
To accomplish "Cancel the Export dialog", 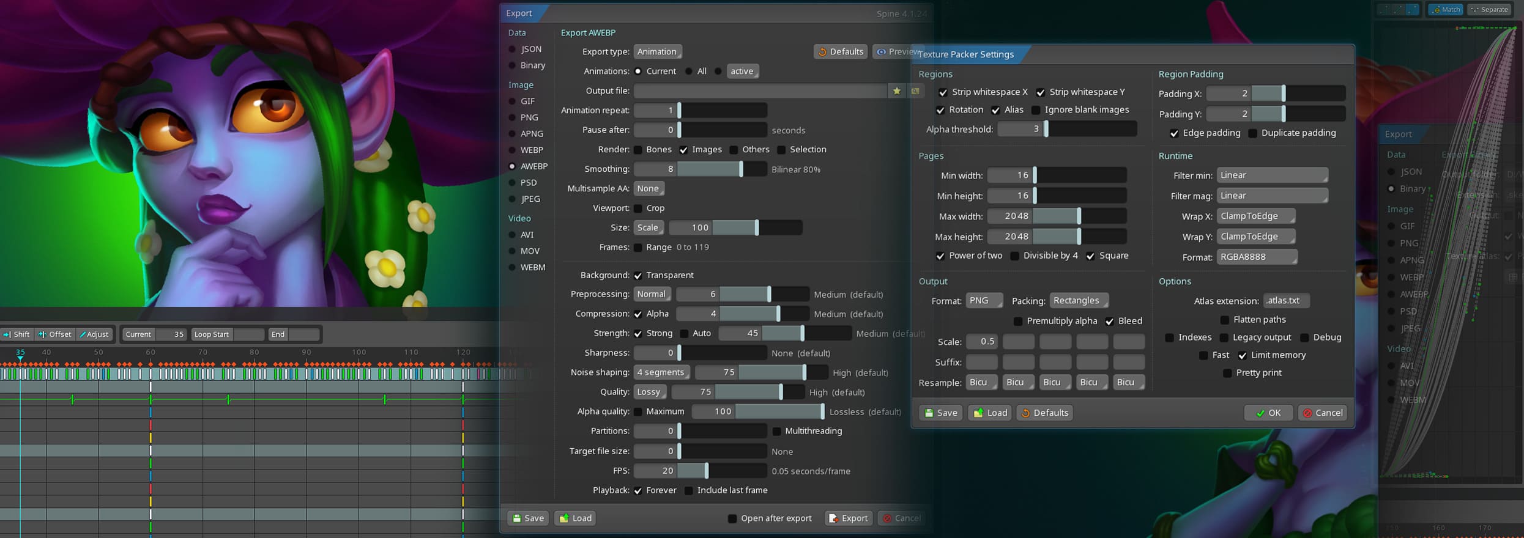I will tap(901, 518).
